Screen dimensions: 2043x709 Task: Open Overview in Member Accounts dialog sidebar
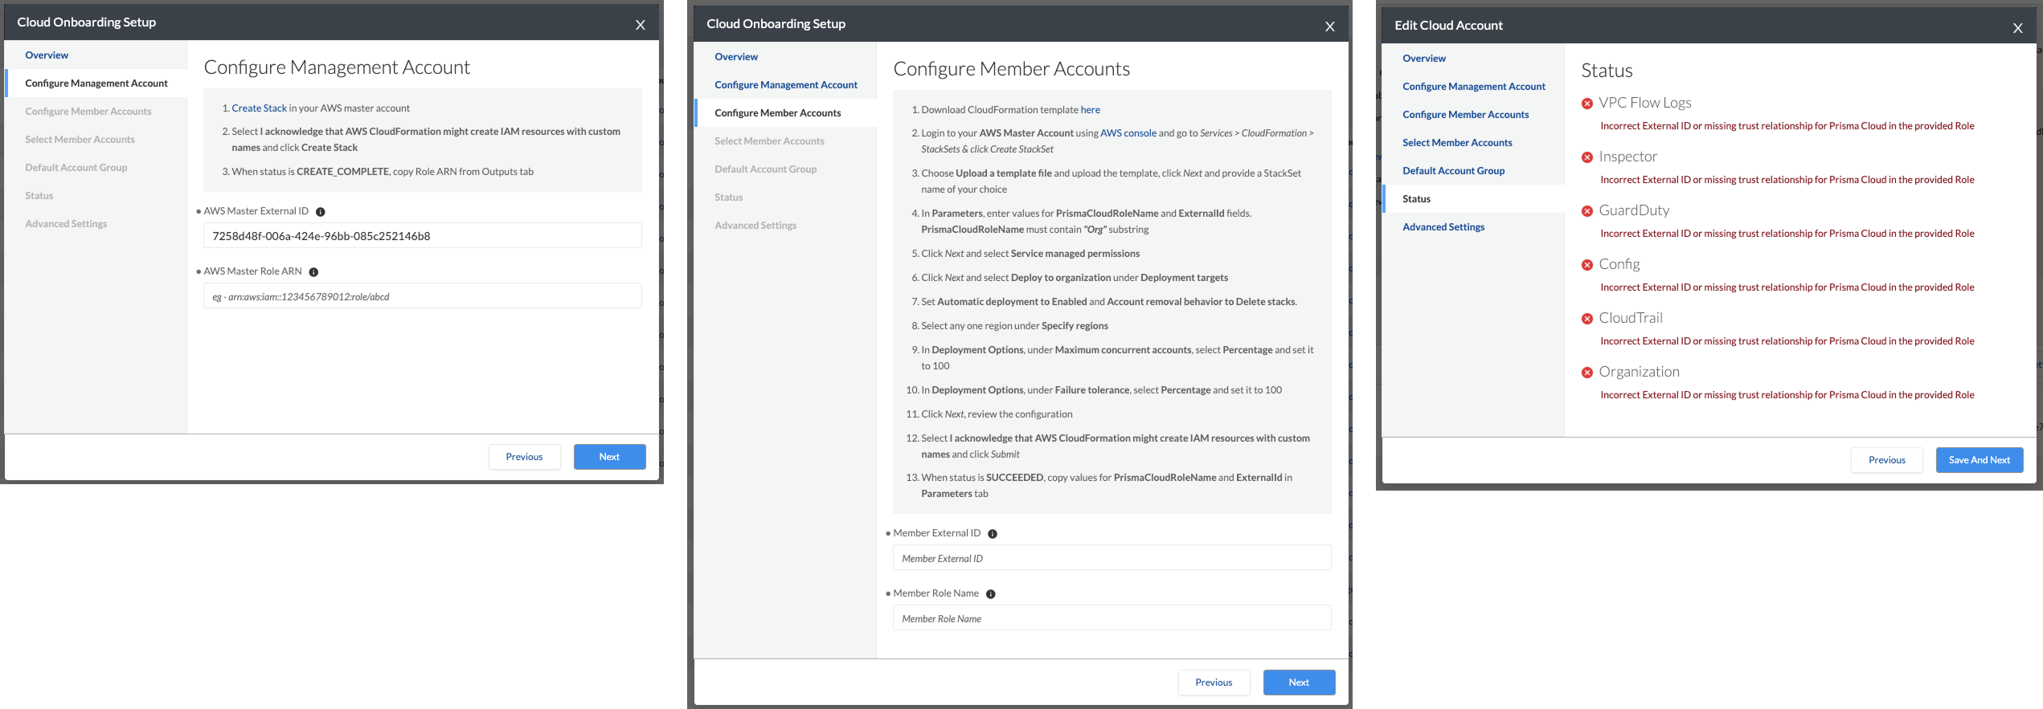736,57
